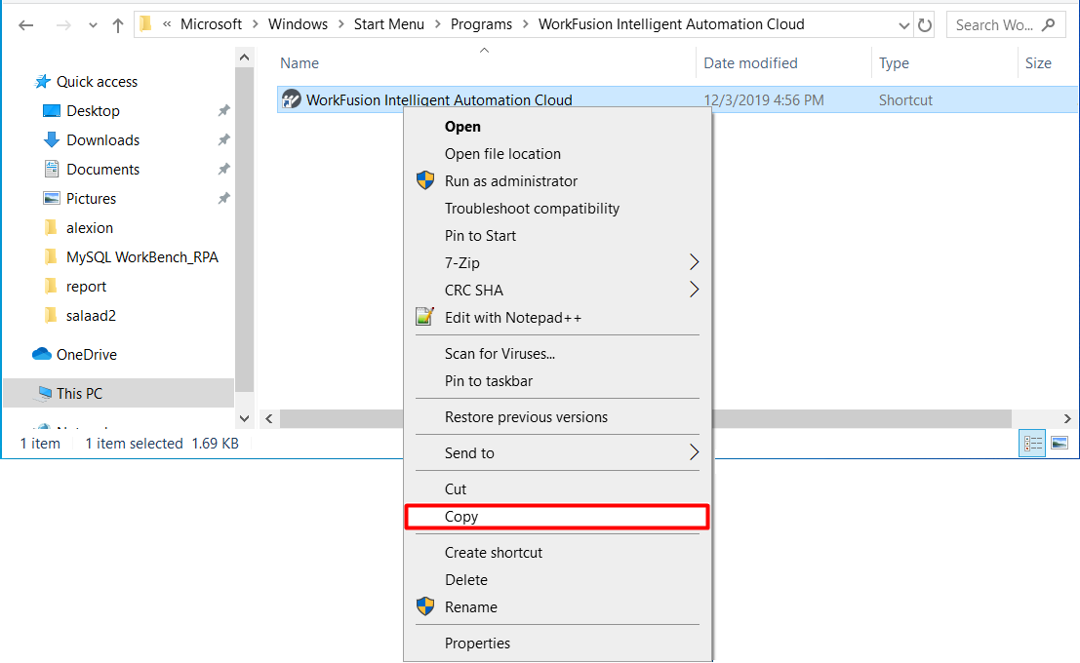Click the search magnifier icon

pyautogui.click(x=1049, y=24)
